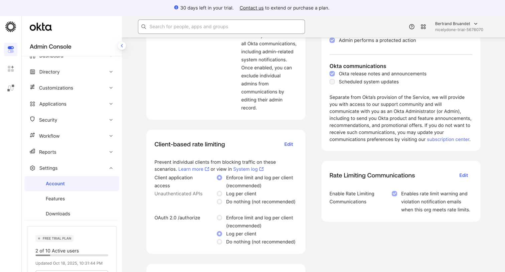Open the help question mark icon
Image resolution: width=505 pixels, height=272 pixels.
(x=412, y=27)
